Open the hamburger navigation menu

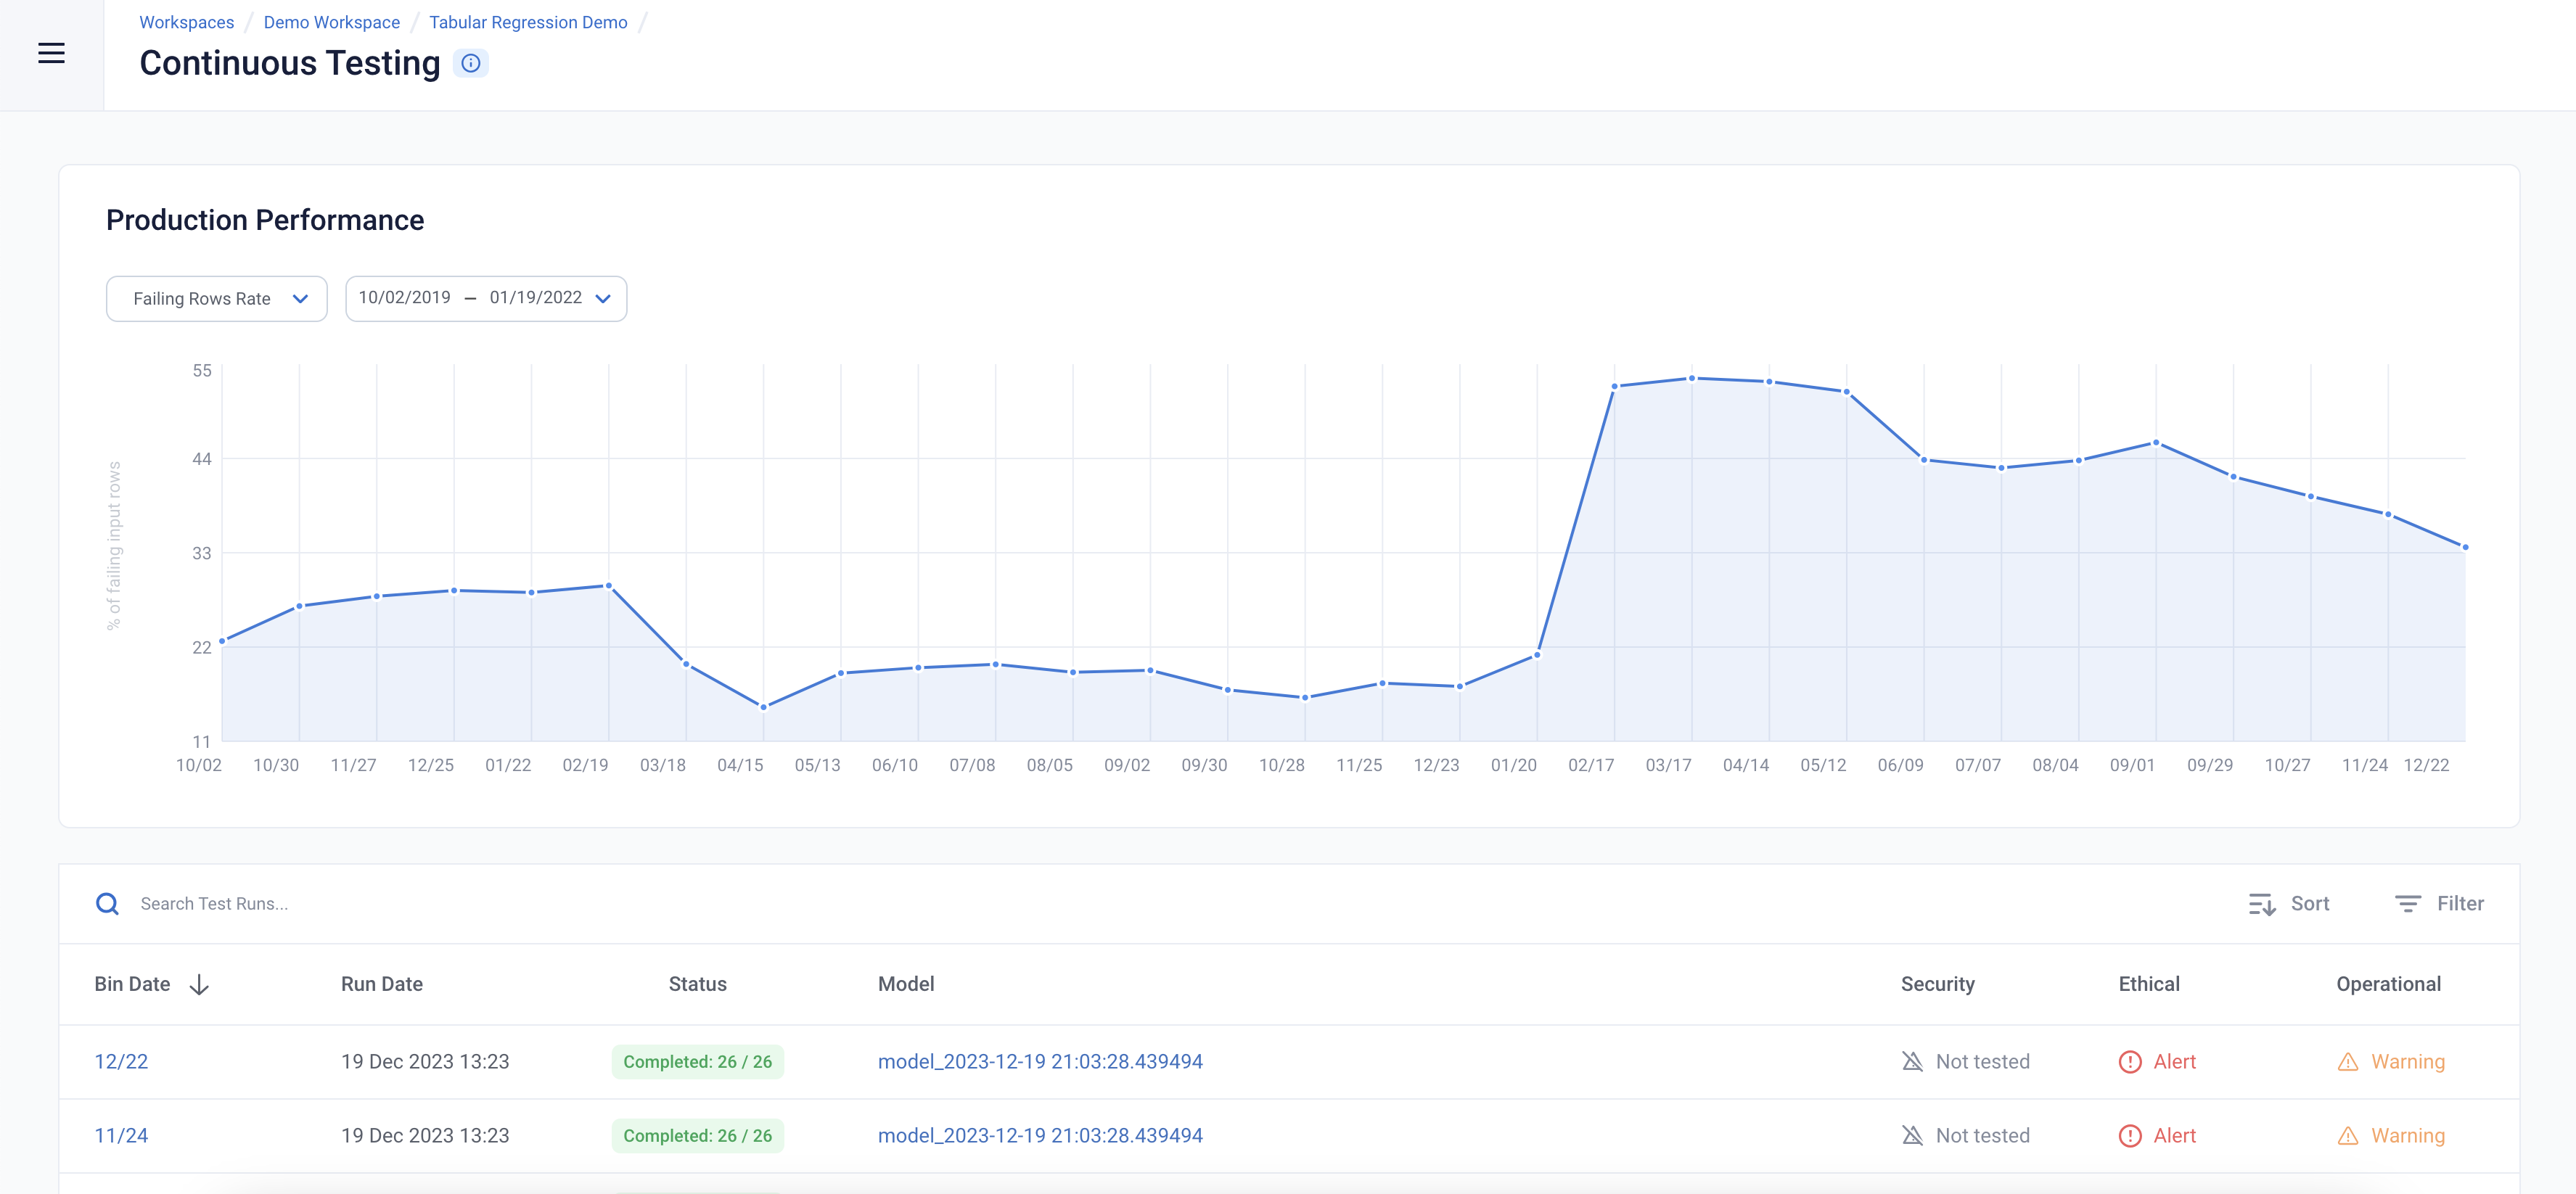pyautogui.click(x=51, y=53)
